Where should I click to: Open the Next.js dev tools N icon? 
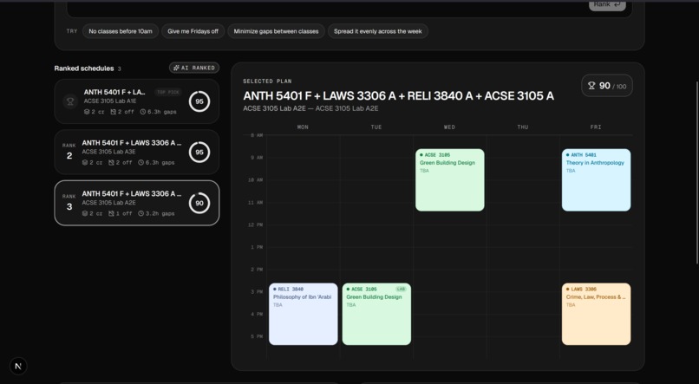(18, 366)
